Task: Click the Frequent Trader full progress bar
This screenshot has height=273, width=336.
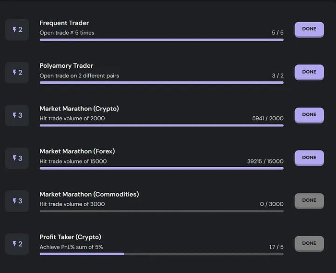Action: [x=161, y=40]
